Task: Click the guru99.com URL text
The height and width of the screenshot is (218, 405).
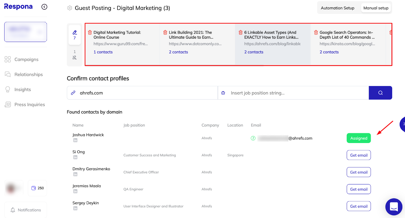Action: click(120, 44)
